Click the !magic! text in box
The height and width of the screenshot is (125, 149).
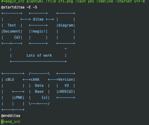coord(38,31)
